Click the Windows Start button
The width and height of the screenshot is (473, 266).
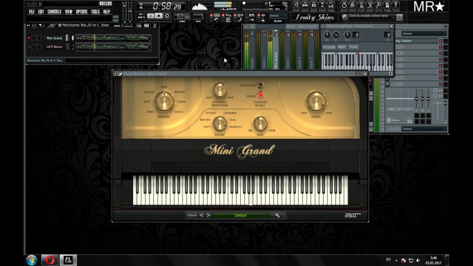click(x=31, y=260)
